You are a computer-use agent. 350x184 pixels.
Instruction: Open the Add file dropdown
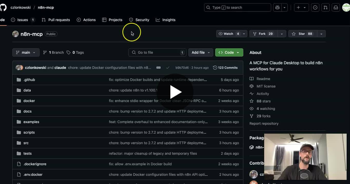(201, 52)
